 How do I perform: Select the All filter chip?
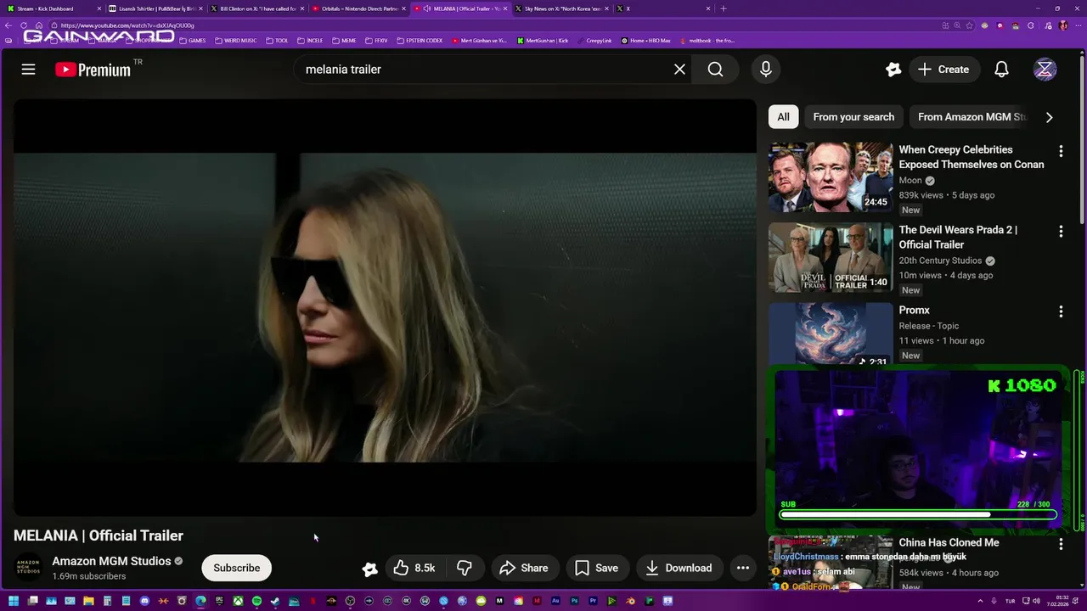click(x=783, y=117)
